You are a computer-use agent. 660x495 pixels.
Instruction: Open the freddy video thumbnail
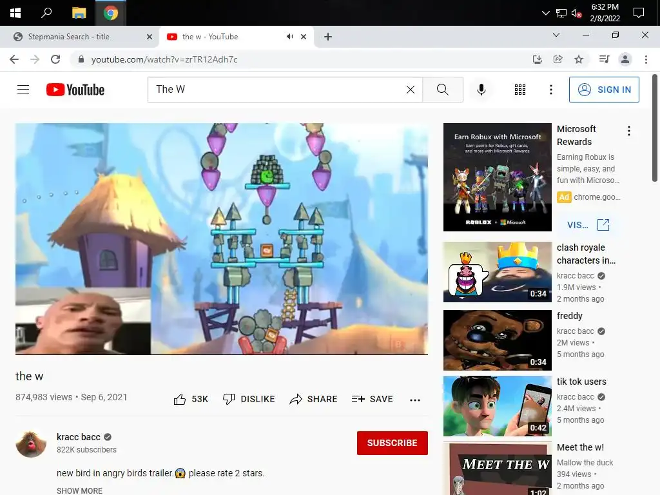pos(497,340)
